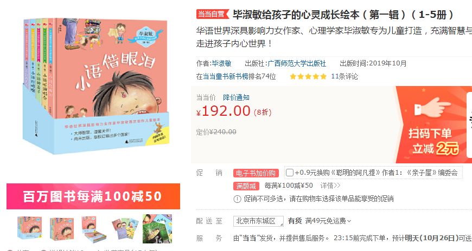Select the first product thumbnail image
Screen dimensions: 472x251
coord(29,228)
